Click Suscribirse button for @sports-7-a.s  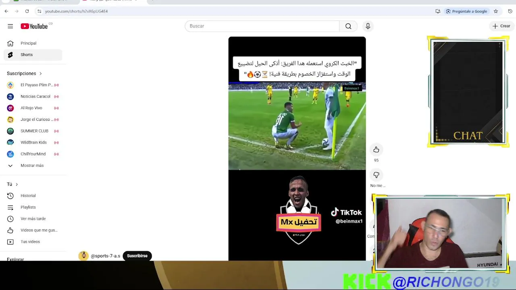coord(137,256)
